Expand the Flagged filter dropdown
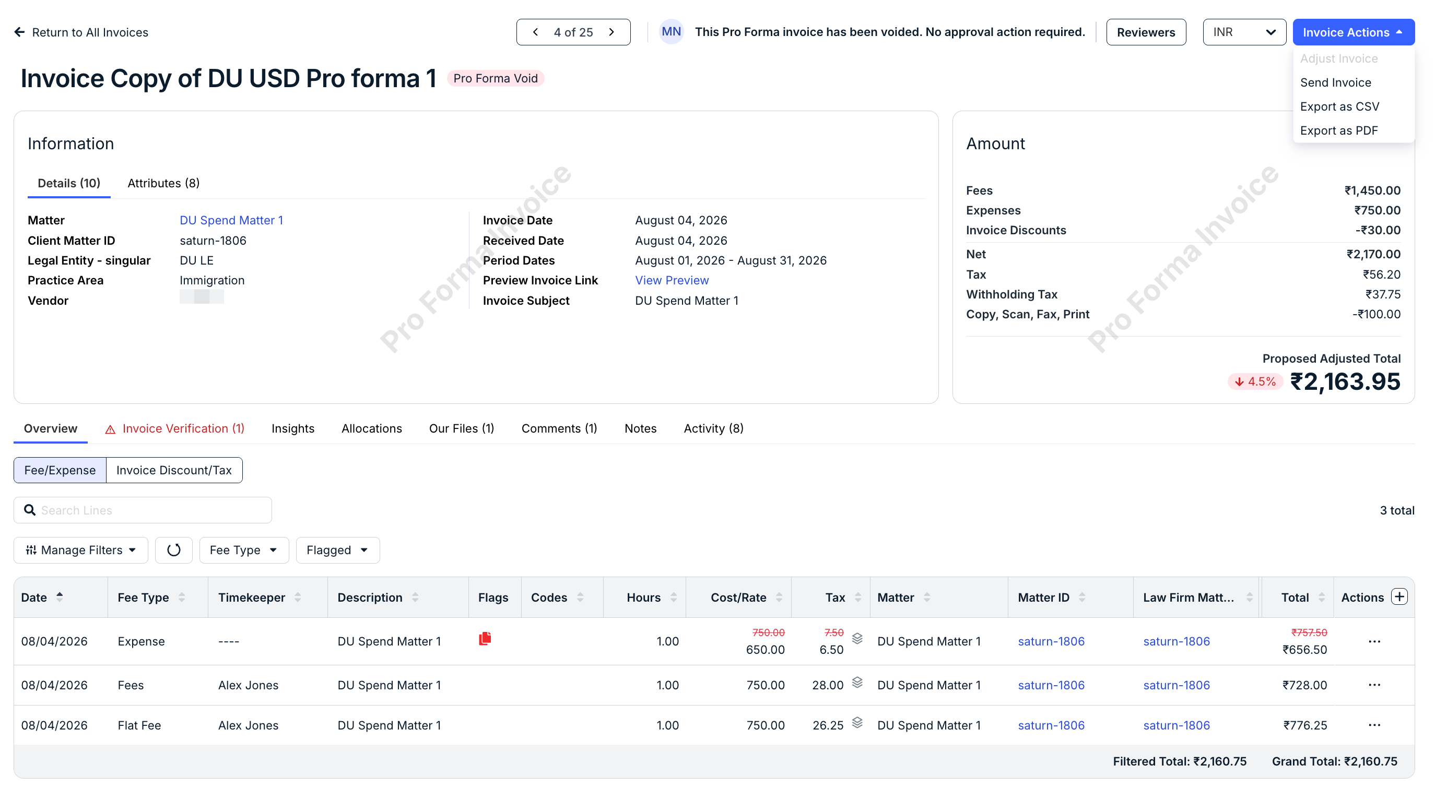1435x789 pixels. pos(337,550)
